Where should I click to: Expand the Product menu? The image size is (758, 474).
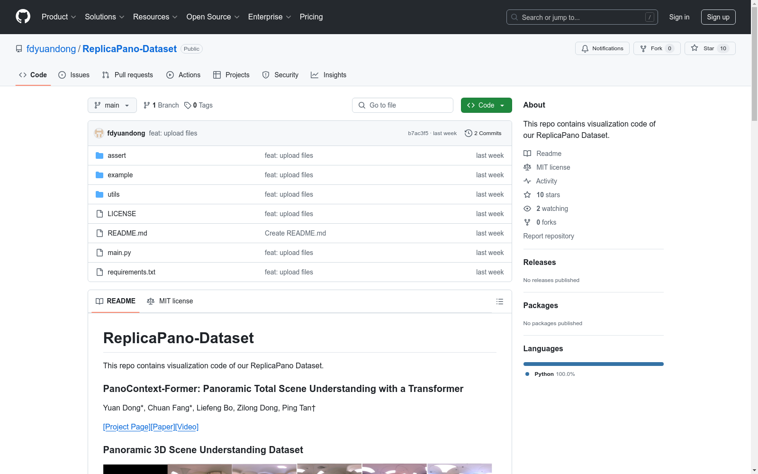(59, 17)
